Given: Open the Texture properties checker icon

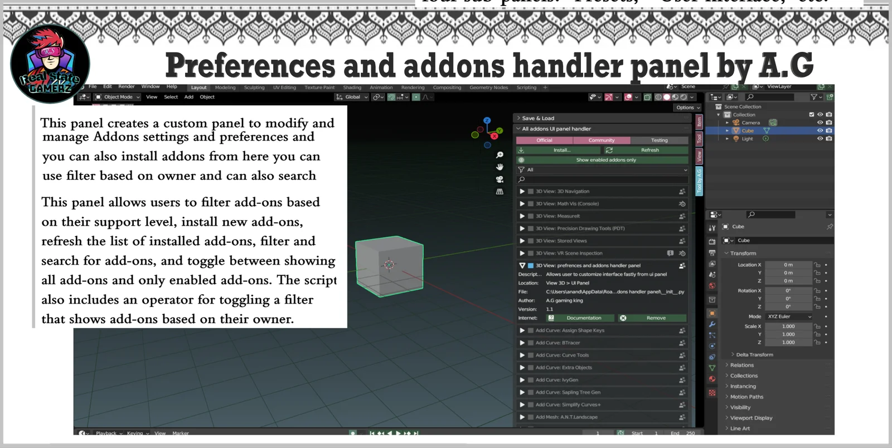Looking at the screenshot, I should pyautogui.click(x=712, y=393).
